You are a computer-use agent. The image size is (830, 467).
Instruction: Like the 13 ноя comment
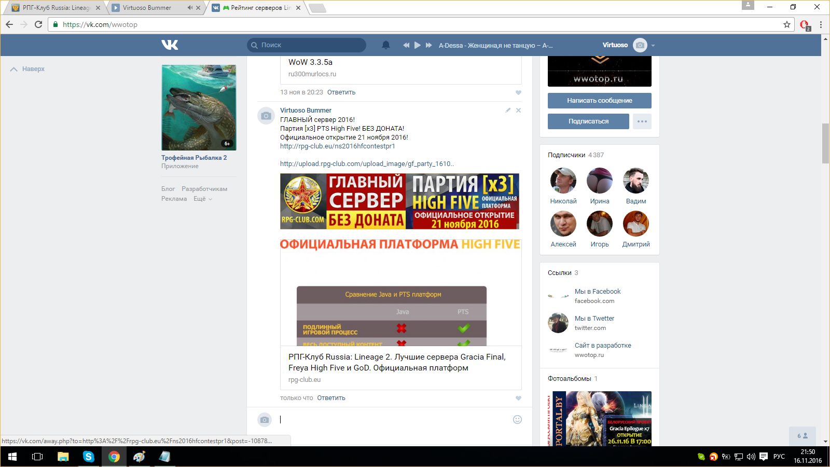tap(518, 92)
